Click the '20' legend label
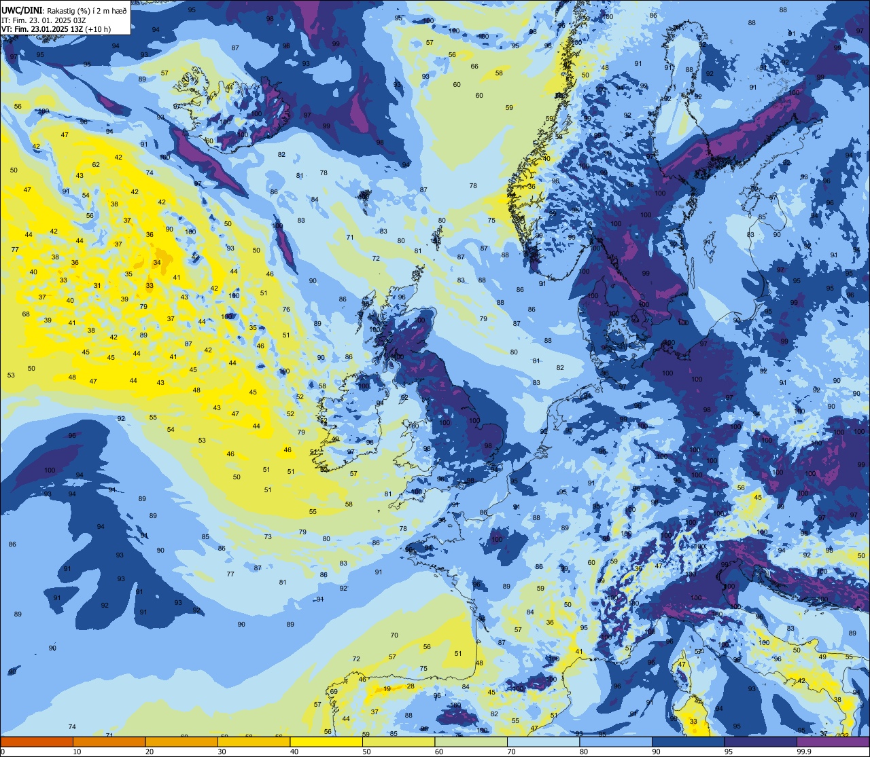Viewport: 870px width, 757px height. 149,752
